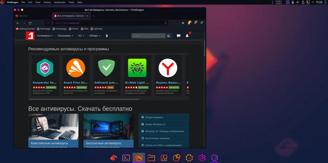
Task: Open the masked face extension icon in toolbar
Action: coord(183,23)
